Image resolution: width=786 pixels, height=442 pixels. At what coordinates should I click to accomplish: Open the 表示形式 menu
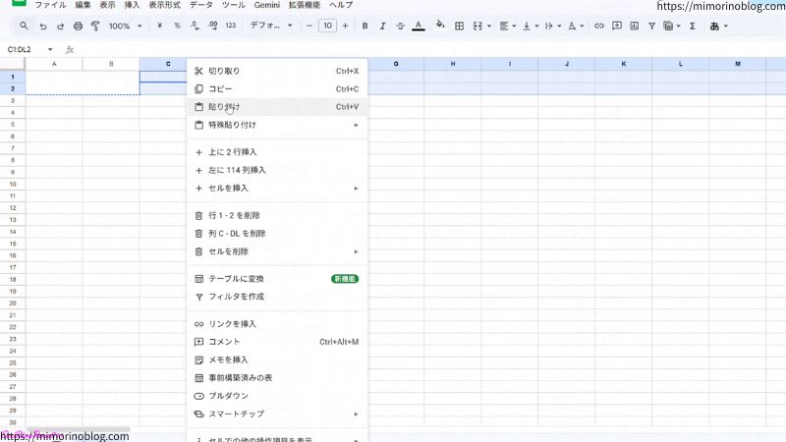164,5
